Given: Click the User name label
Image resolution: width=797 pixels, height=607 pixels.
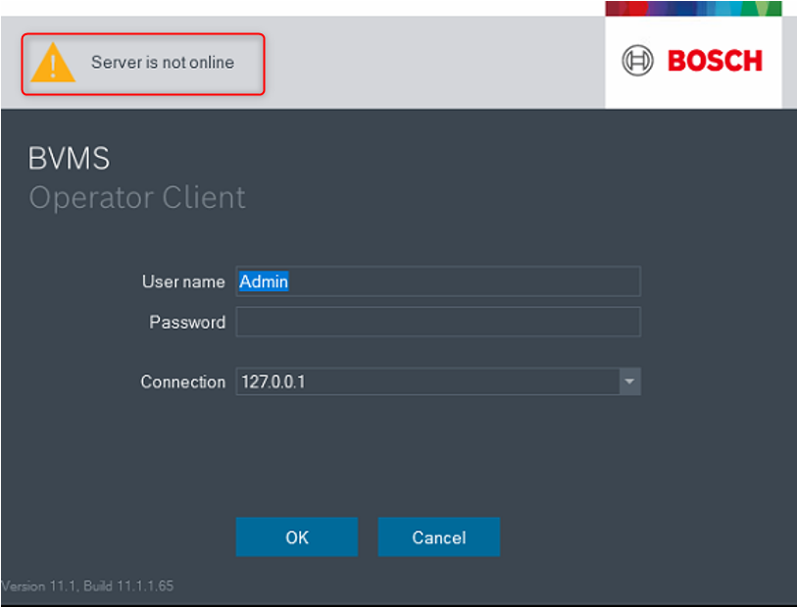Looking at the screenshot, I should [x=183, y=281].
